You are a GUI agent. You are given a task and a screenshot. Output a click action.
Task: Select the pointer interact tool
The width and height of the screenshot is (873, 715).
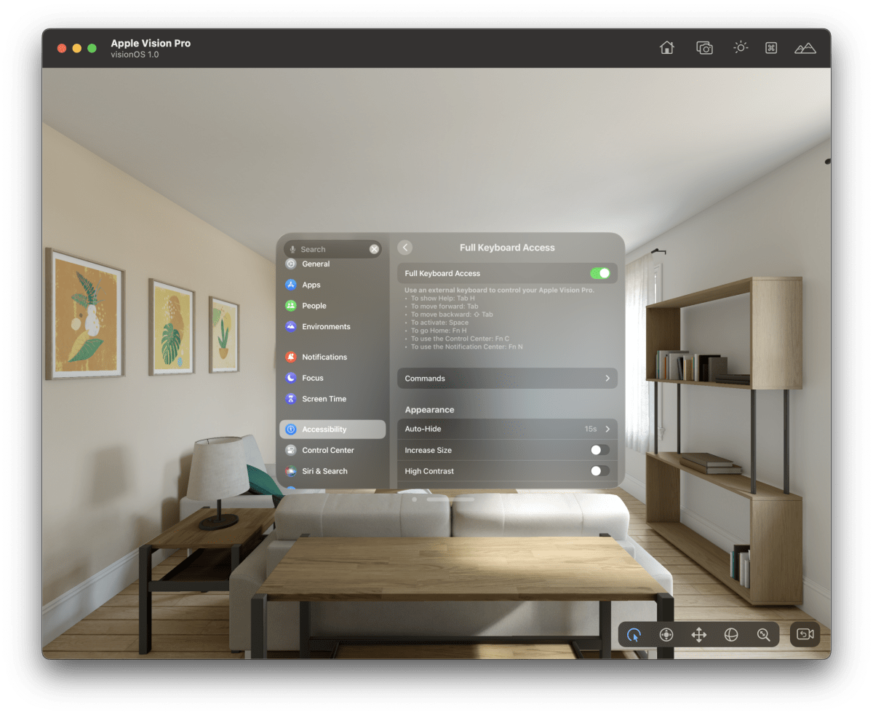[x=634, y=634]
